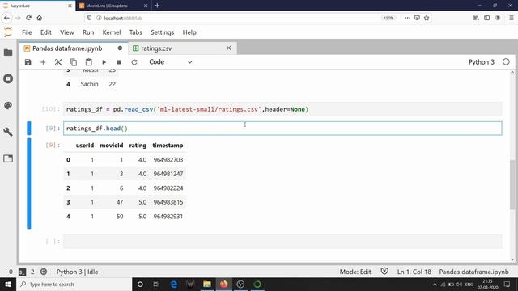Reload the page in the browser
This screenshot has width=518, height=291.
click(29, 18)
